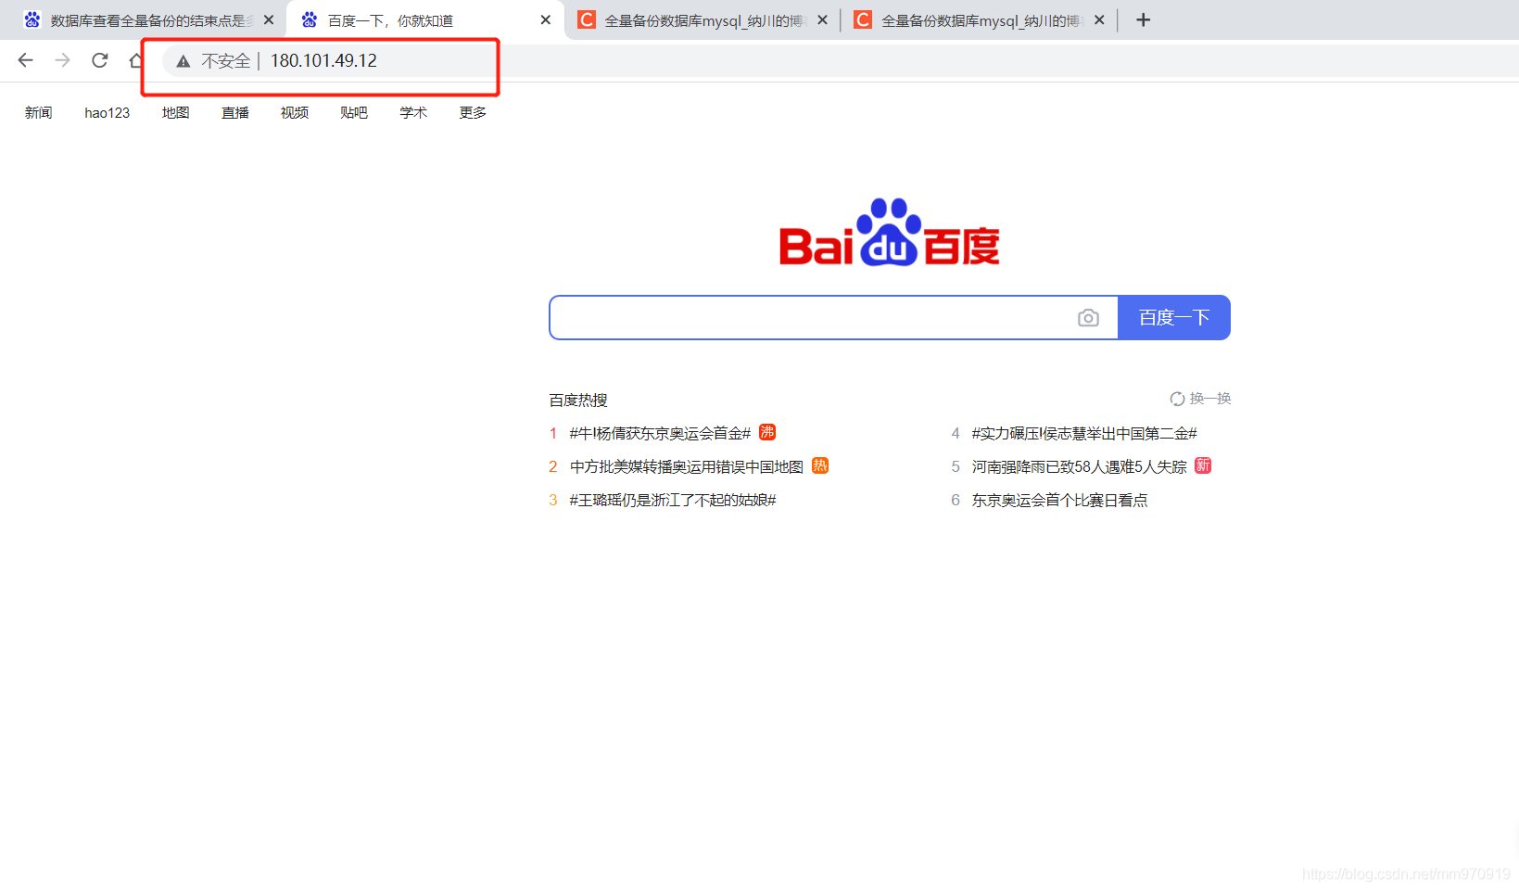This screenshot has width=1519, height=891.
Task: Open hot search #牛!杨倩获东京奥运会首金#
Action: [x=660, y=433]
